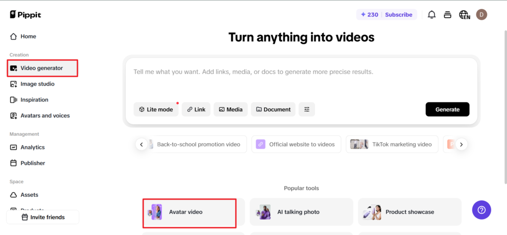Click the Generate button

tap(448, 109)
